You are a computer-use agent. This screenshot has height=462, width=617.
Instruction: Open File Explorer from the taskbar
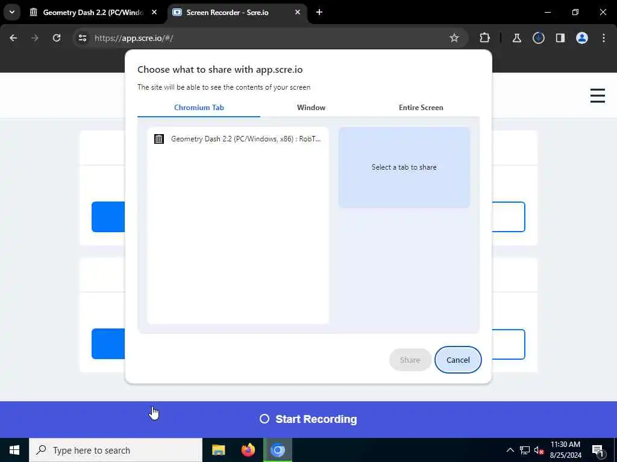218,450
